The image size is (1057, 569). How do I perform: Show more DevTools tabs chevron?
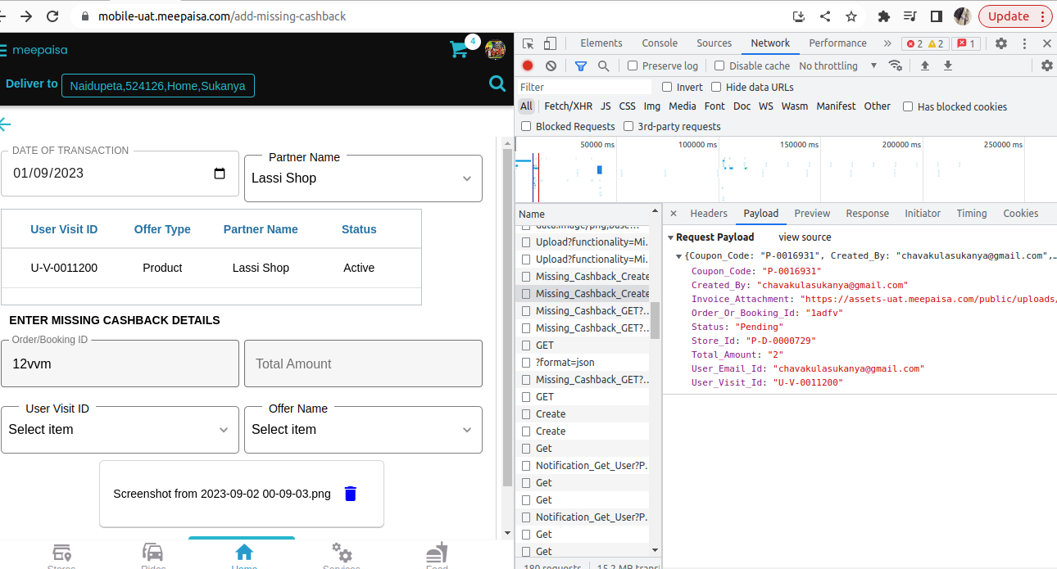(x=887, y=43)
